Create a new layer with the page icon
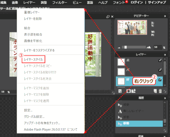Screen dimensions: 170x137 [x=155, y=91]
